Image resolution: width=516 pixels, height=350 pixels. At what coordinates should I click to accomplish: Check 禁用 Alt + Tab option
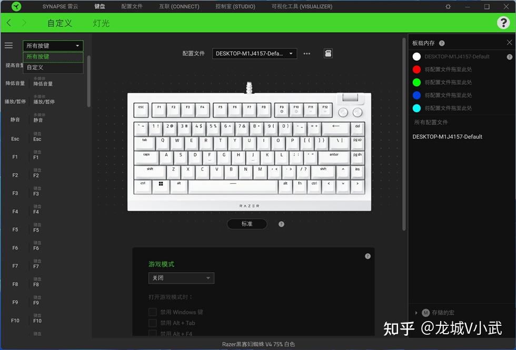[152, 323]
